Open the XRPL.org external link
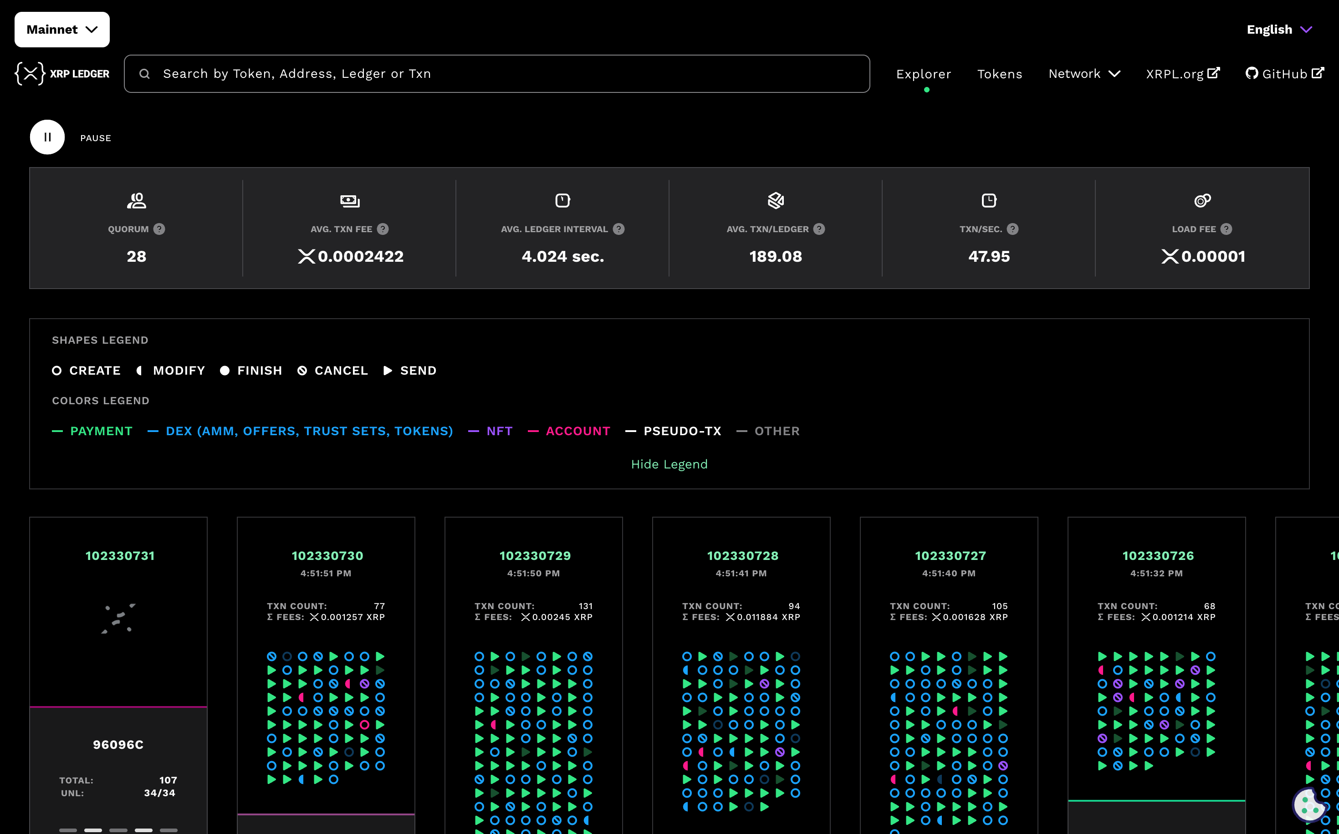The width and height of the screenshot is (1339, 834). tap(1182, 74)
